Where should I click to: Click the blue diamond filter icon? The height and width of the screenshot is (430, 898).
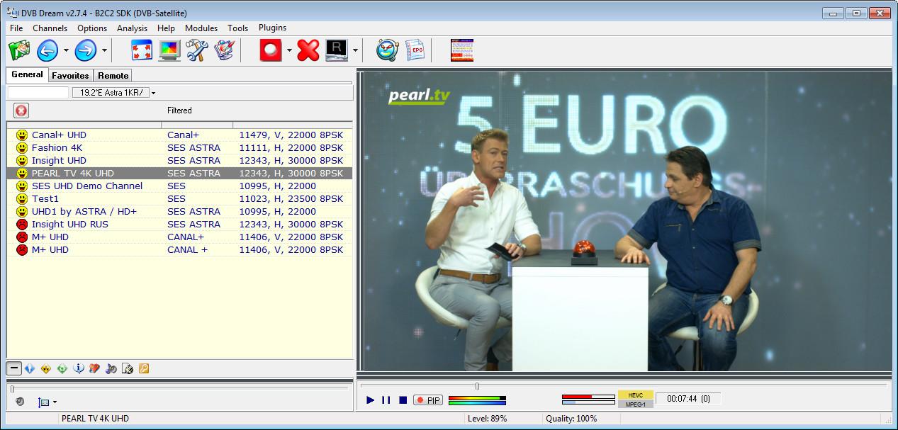30,368
